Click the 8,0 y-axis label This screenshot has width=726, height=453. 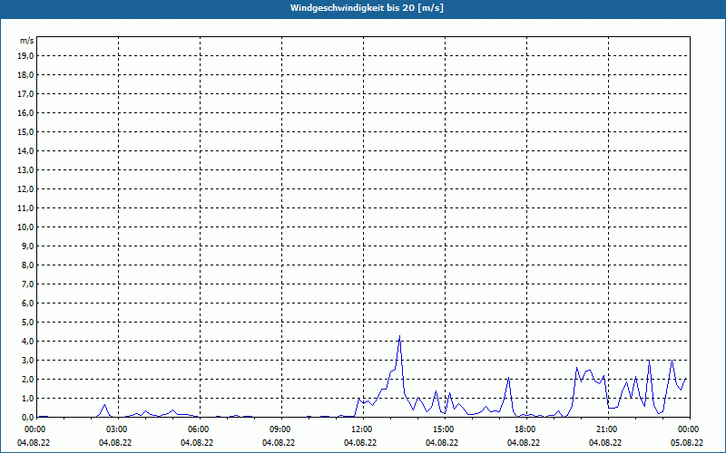pos(27,265)
